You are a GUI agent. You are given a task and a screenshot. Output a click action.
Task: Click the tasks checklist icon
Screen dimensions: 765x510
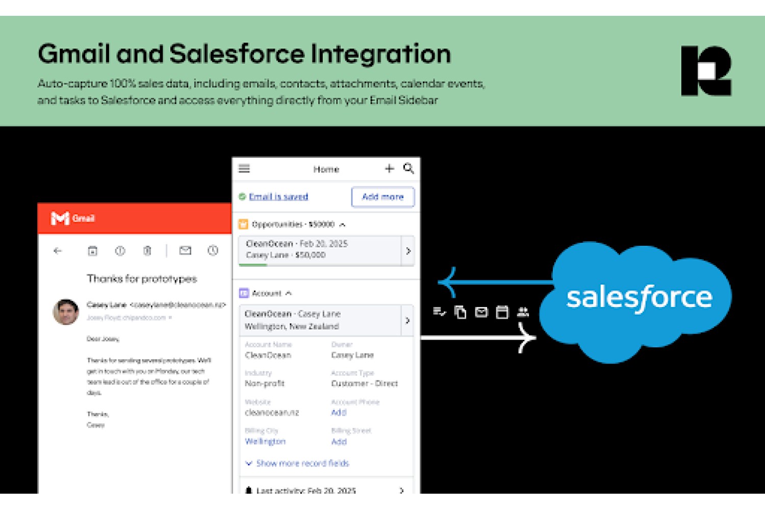coord(439,312)
